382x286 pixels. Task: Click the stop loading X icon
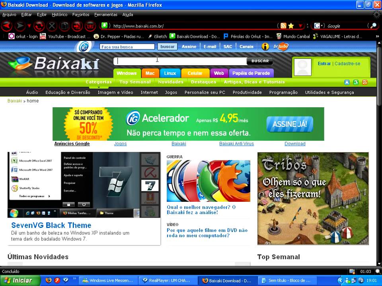pyautogui.click(x=52, y=26)
